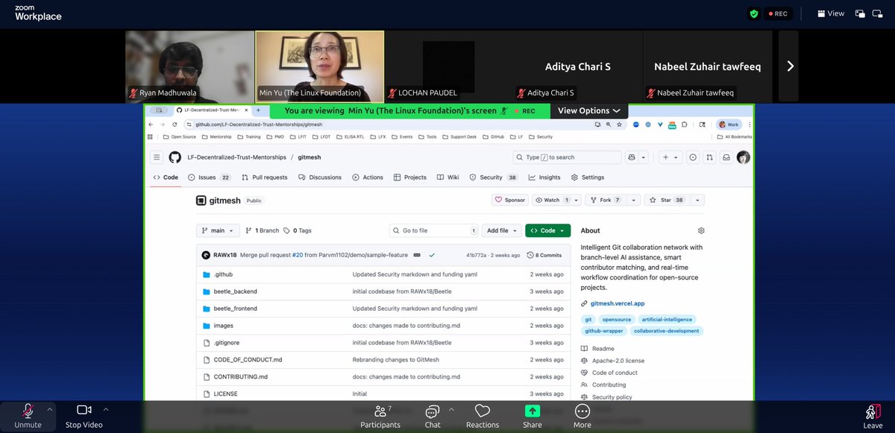
Task: Select Min Yu's video tile
Action: [320, 66]
